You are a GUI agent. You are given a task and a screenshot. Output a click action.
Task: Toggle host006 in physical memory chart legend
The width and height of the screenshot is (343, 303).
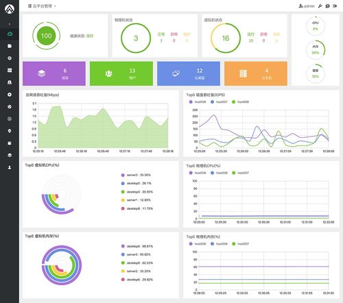(x=198, y=244)
